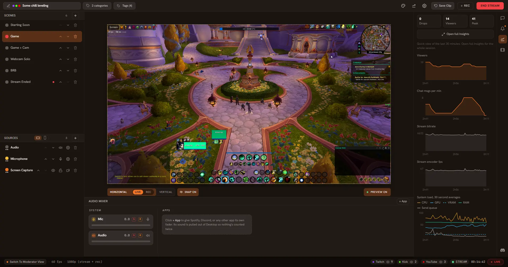Delete the Screen Capture source
The height and width of the screenshot is (267, 508).
tap(75, 170)
